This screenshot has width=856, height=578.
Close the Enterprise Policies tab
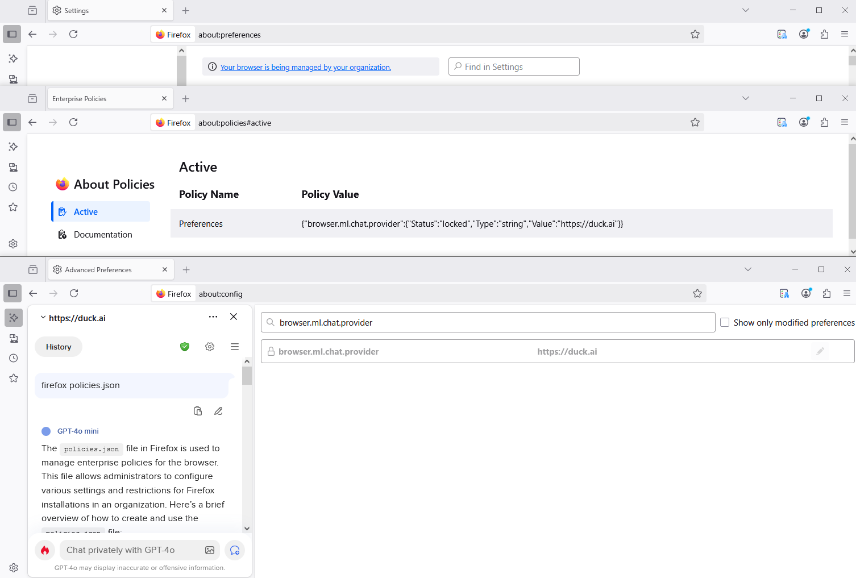click(x=164, y=98)
